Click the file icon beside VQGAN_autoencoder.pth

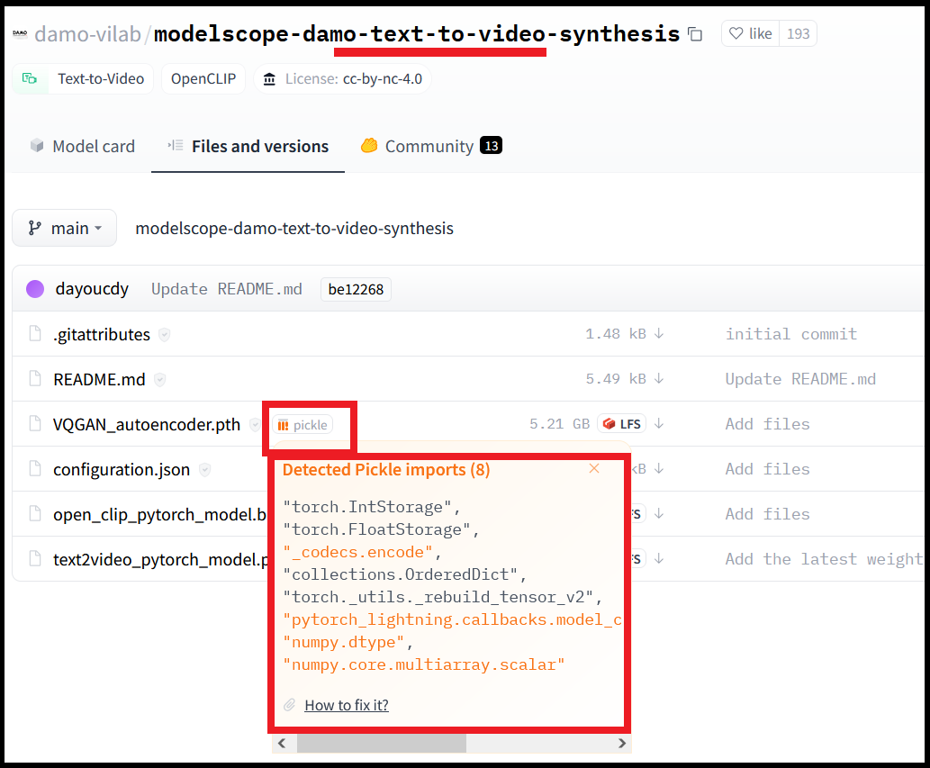pyautogui.click(x=36, y=423)
